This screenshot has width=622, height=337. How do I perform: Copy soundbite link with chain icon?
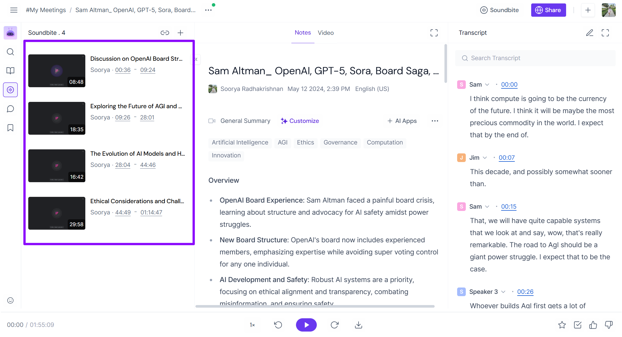(x=165, y=33)
